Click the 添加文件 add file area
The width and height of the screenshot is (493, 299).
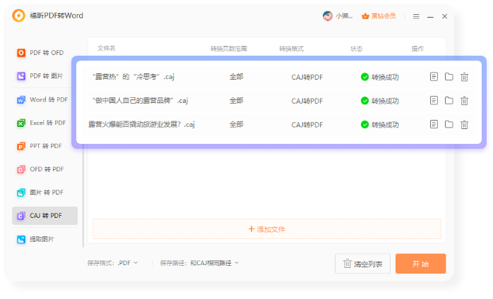[267, 229]
